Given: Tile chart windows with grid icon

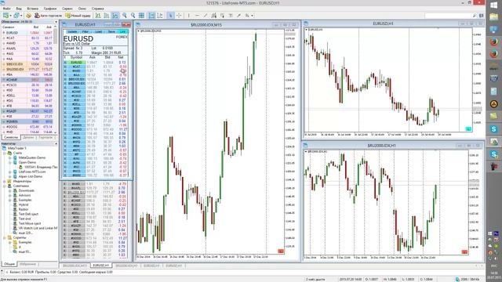Looking at the screenshot, I should [x=141, y=16].
